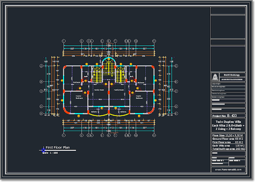Select grid bubble 11 in the top row
The height and width of the screenshot is (182, 255).
tap(154, 41)
